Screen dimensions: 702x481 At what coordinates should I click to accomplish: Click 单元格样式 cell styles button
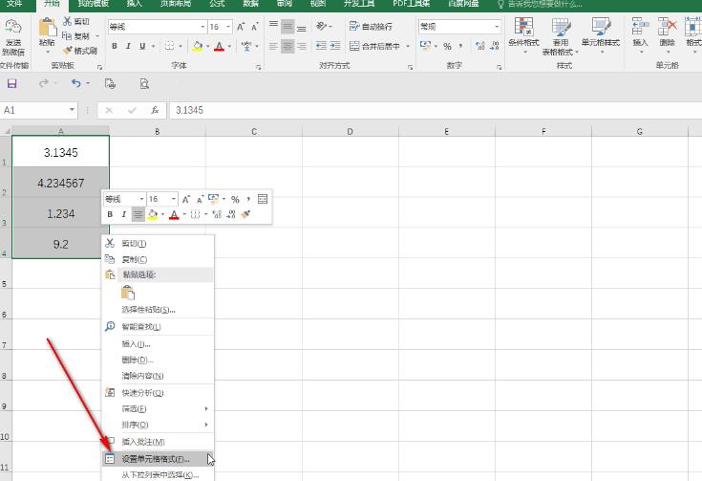(x=601, y=36)
